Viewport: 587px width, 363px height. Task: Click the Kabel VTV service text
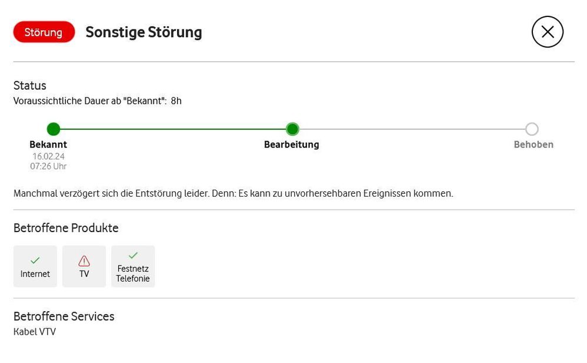(35, 332)
